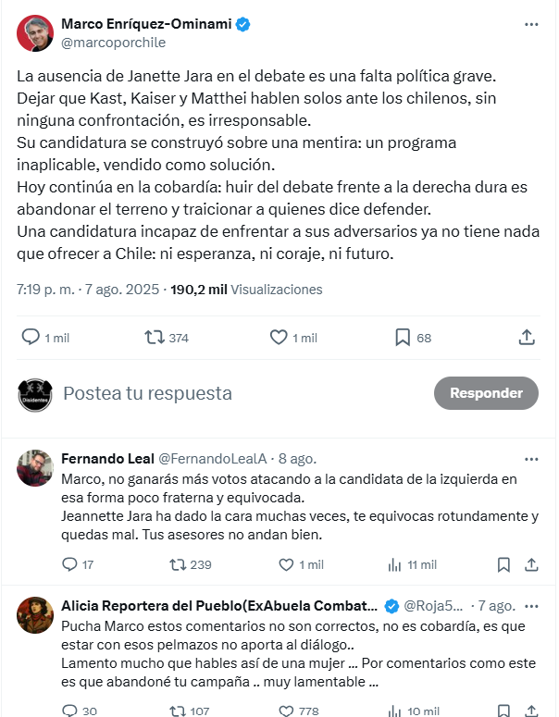Share Fernando Leal's reply
559x717 pixels.
coord(532,564)
